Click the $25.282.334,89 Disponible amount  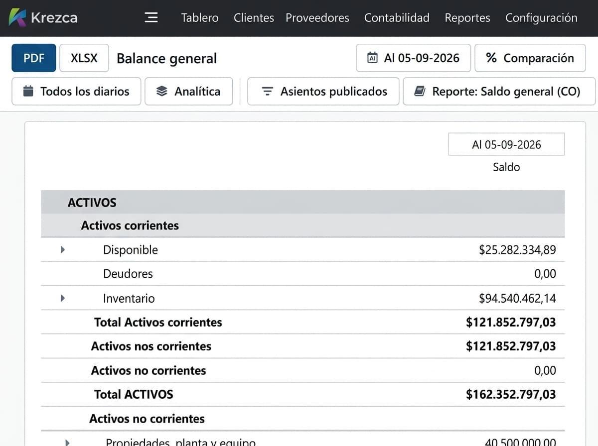coord(517,250)
